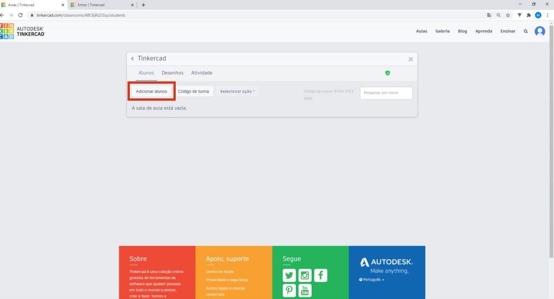
Task: Click the zoom indicator icon in address bar
Action: (x=498, y=15)
